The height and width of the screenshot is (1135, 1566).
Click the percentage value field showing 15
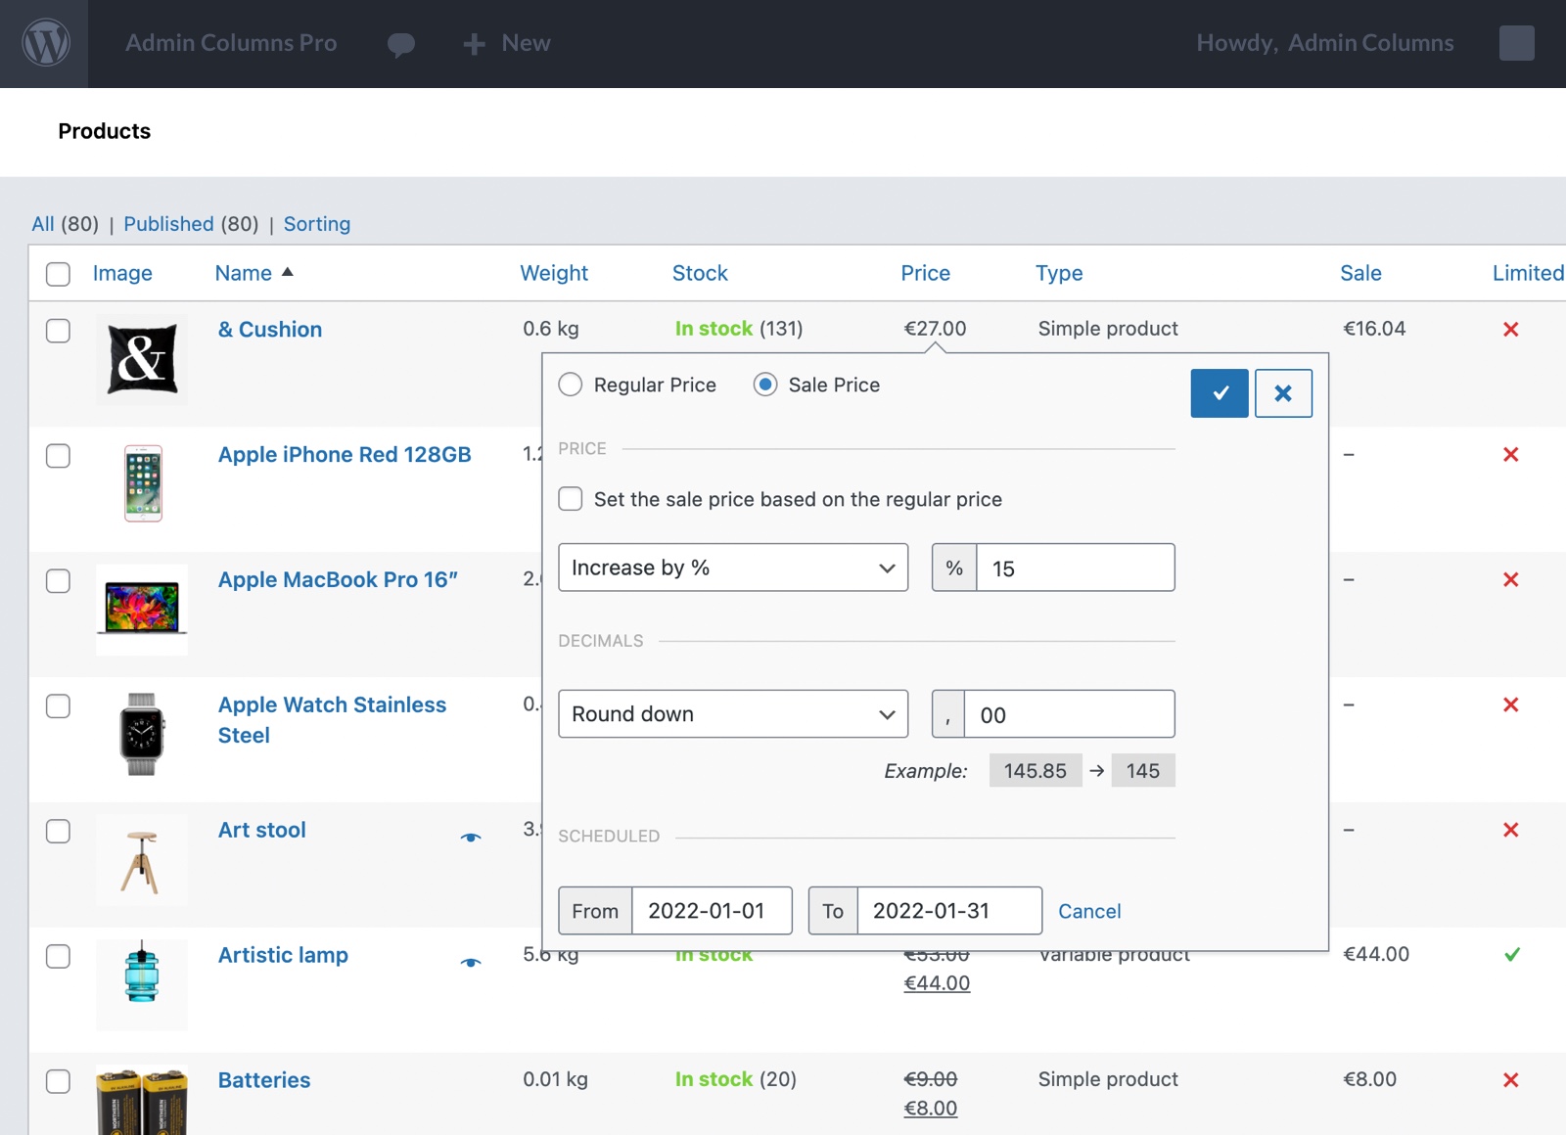[1076, 567]
